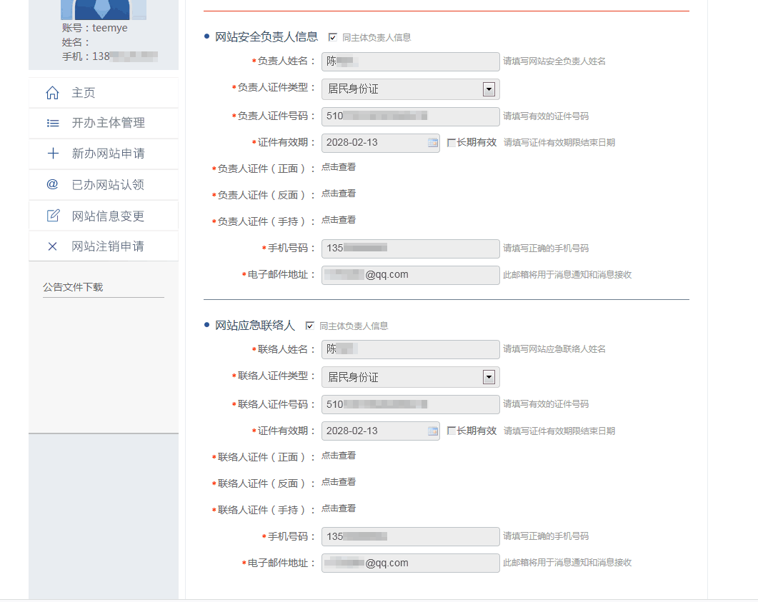Image resolution: width=758 pixels, height=602 pixels.
Task: Click 负责人姓名 input field
Action: tap(410, 61)
